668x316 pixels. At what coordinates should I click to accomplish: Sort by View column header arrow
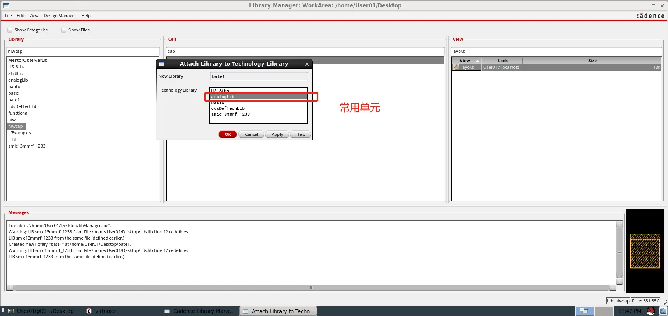point(477,61)
